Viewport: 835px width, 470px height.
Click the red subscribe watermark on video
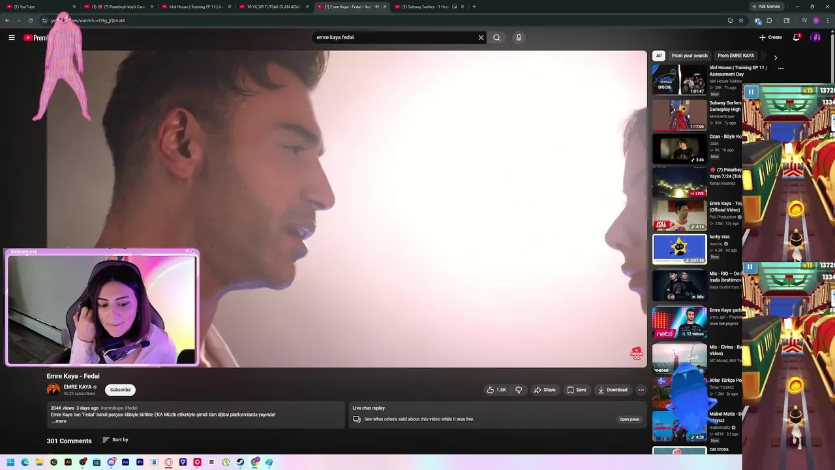(636, 354)
